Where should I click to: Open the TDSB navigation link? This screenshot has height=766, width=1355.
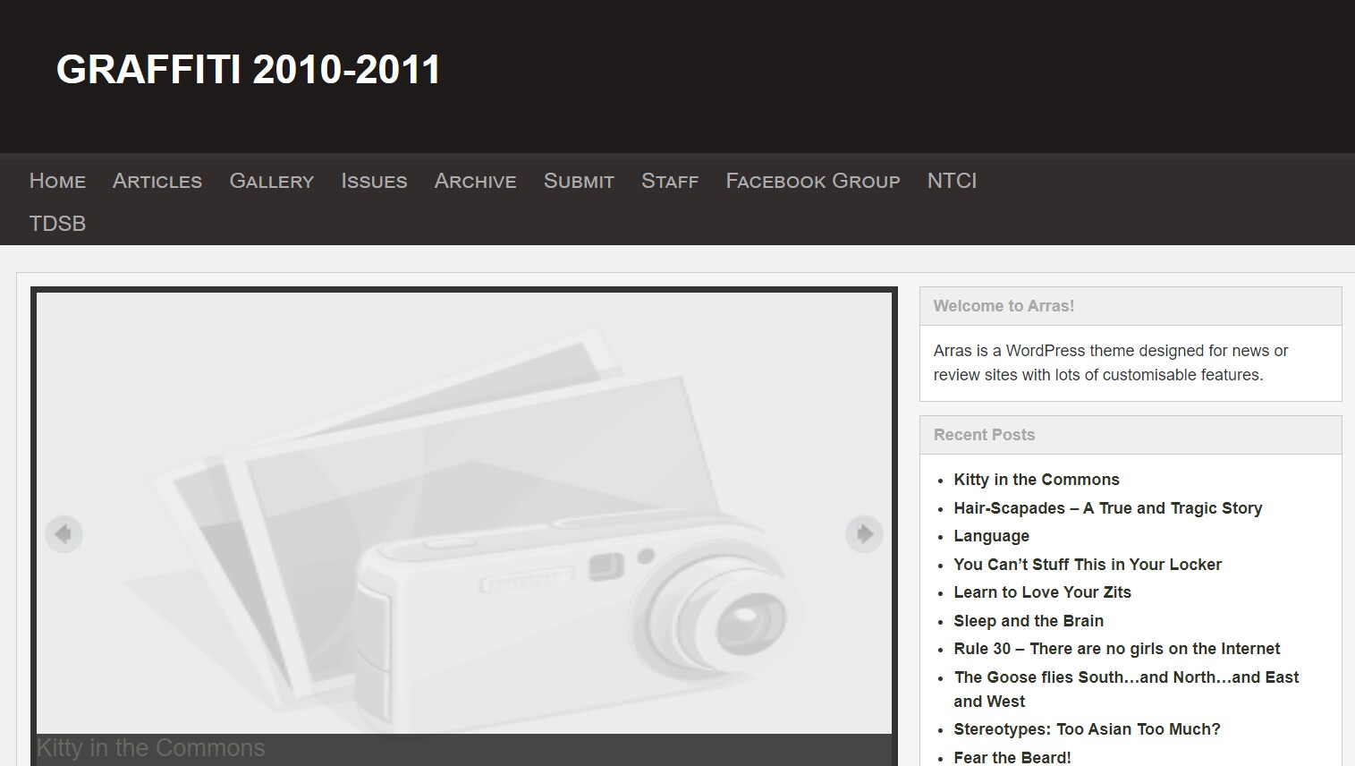pyautogui.click(x=57, y=224)
